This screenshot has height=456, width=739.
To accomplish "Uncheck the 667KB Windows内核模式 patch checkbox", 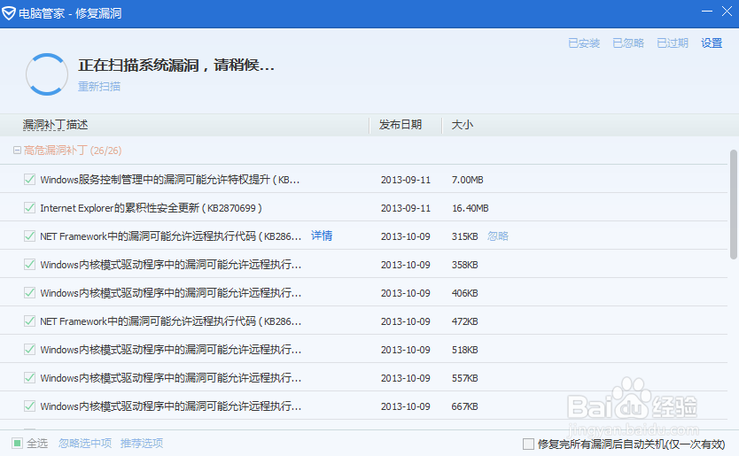I will tap(30, 406).
